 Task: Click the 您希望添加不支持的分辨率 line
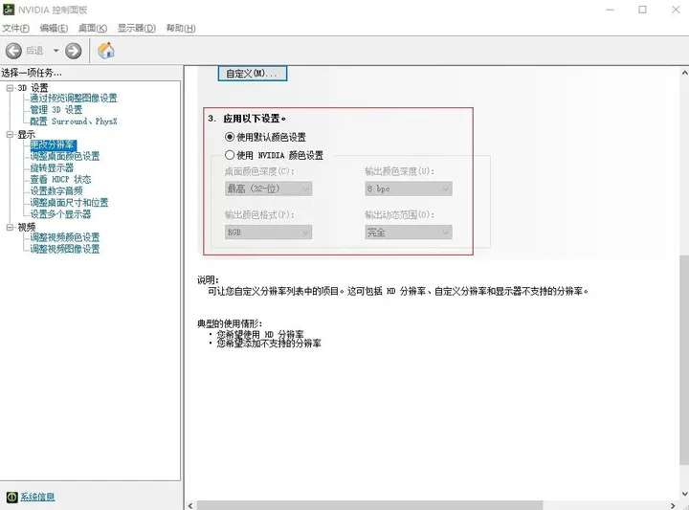pos(269,344)
